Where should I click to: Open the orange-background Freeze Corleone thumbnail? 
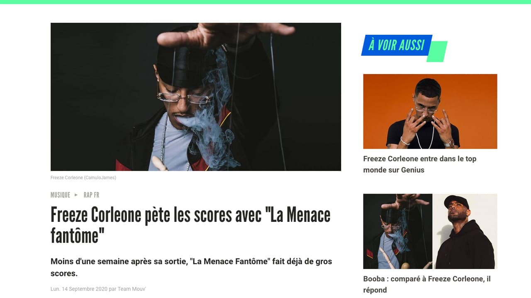pos(430,111)
